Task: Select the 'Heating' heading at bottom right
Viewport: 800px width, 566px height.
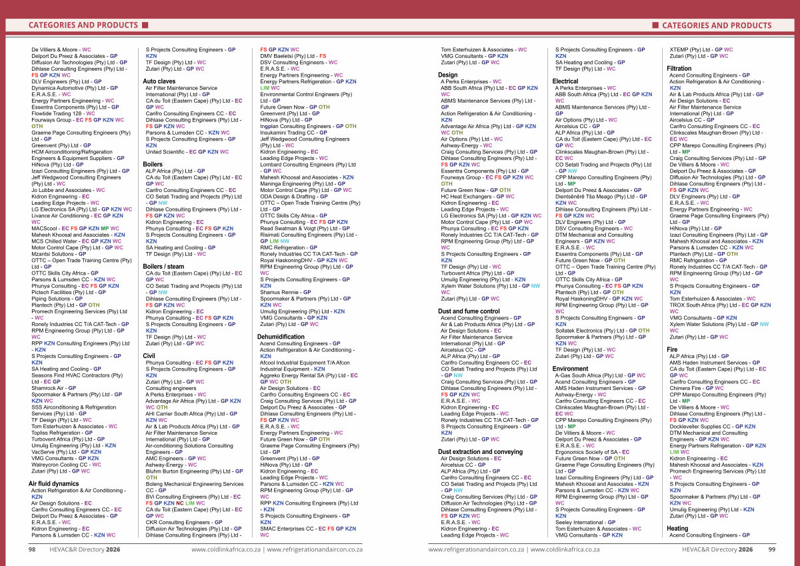Action: (677, 529)
